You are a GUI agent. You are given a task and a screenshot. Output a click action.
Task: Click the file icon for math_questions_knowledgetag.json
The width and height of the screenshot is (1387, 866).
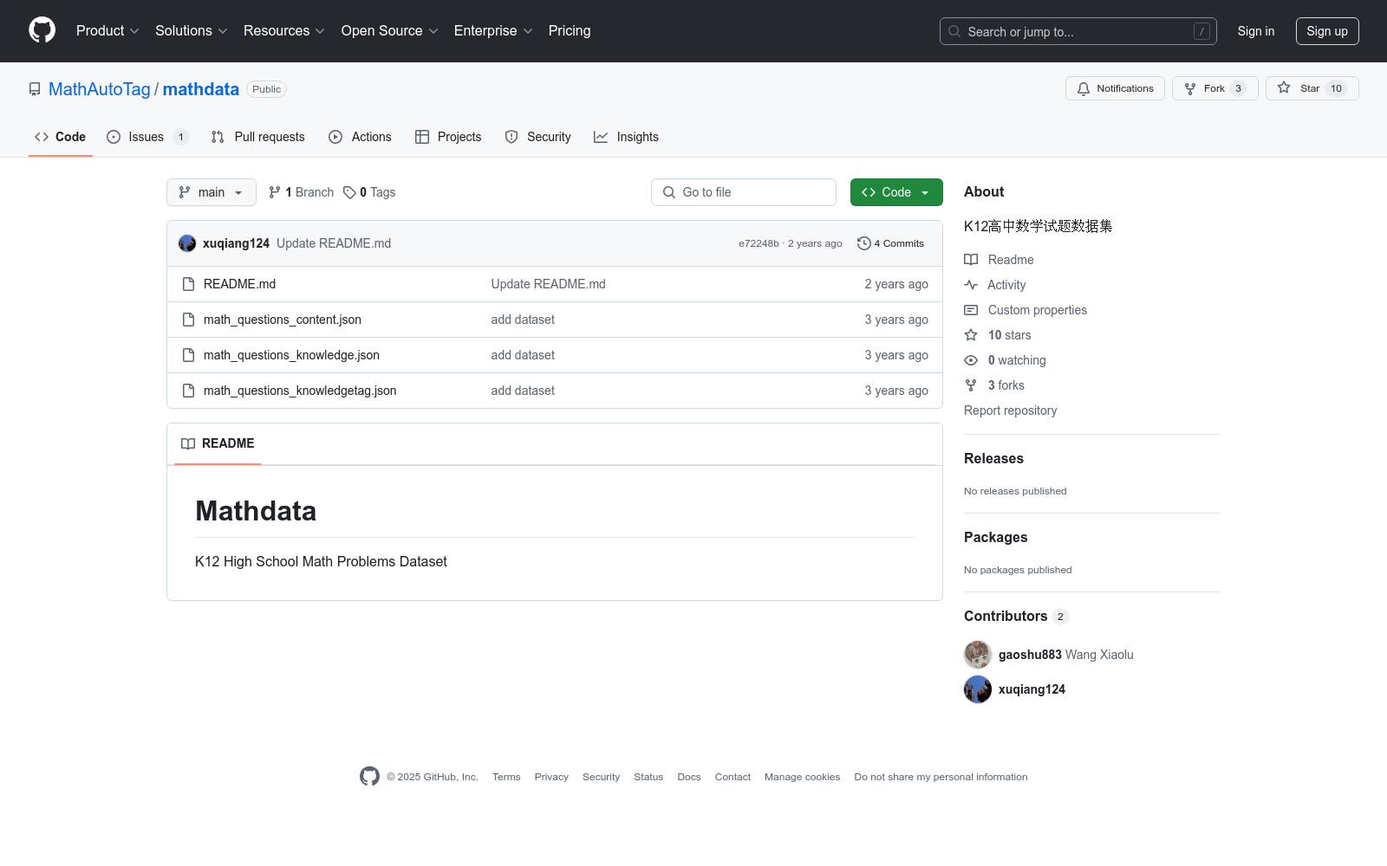coord(188,391)
